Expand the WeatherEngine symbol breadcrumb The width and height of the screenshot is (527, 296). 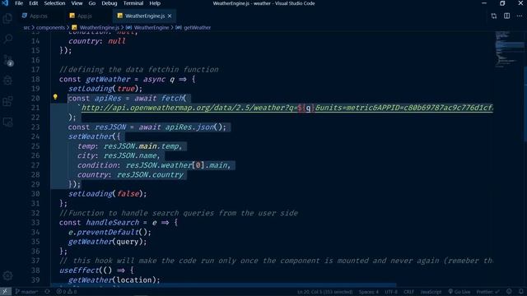tap(148, 27)
